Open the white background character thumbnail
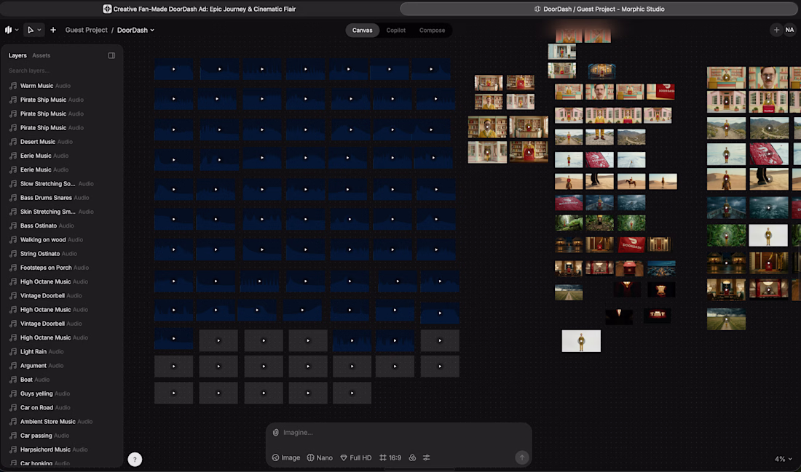801x472 pixels. [581, 341]
